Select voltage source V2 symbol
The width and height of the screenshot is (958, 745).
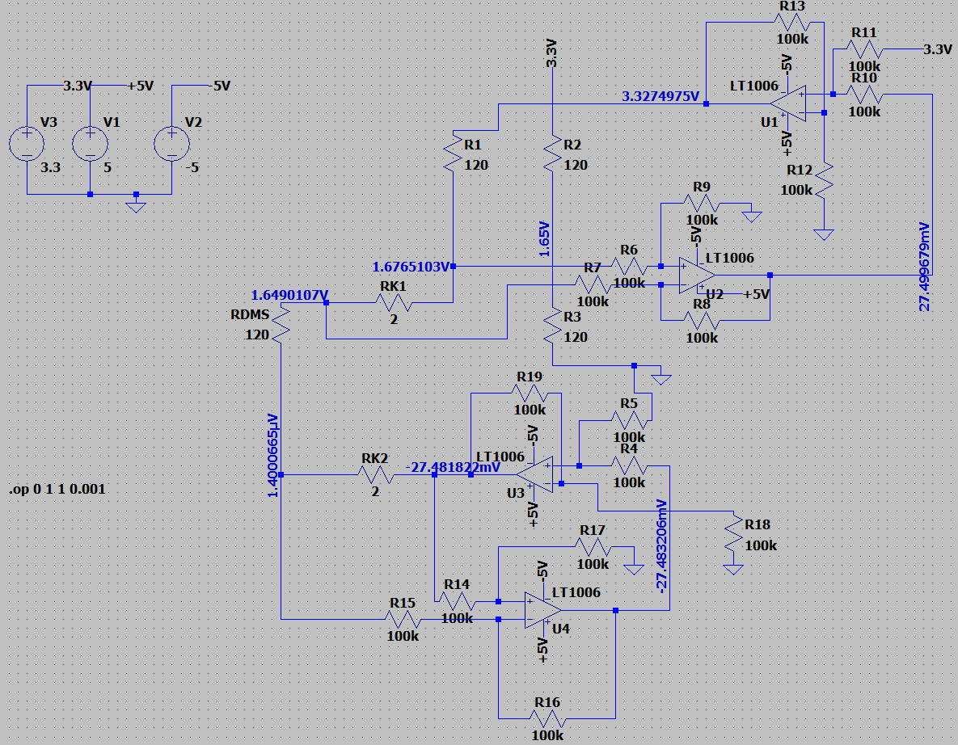[171, 144]
